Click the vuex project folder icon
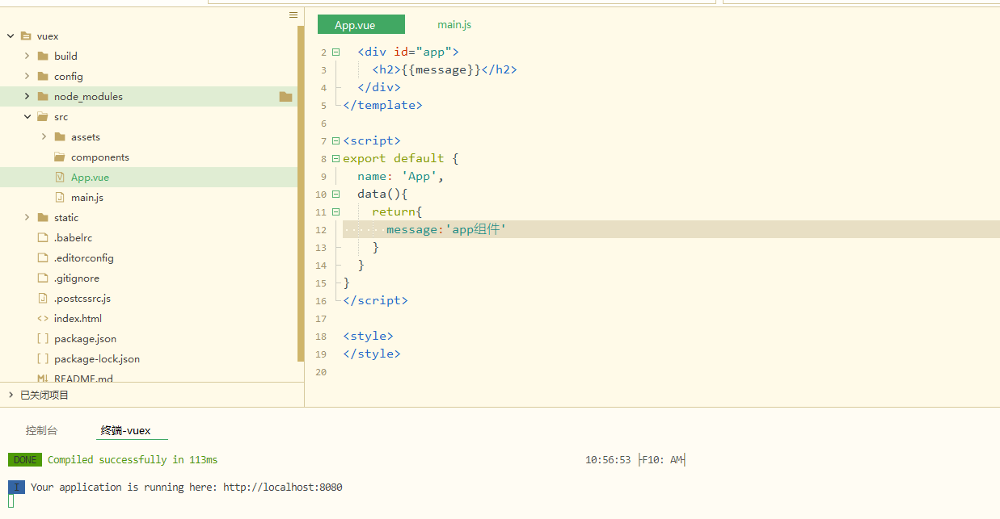Screen dimensions: 1000x519 (26, 36)
